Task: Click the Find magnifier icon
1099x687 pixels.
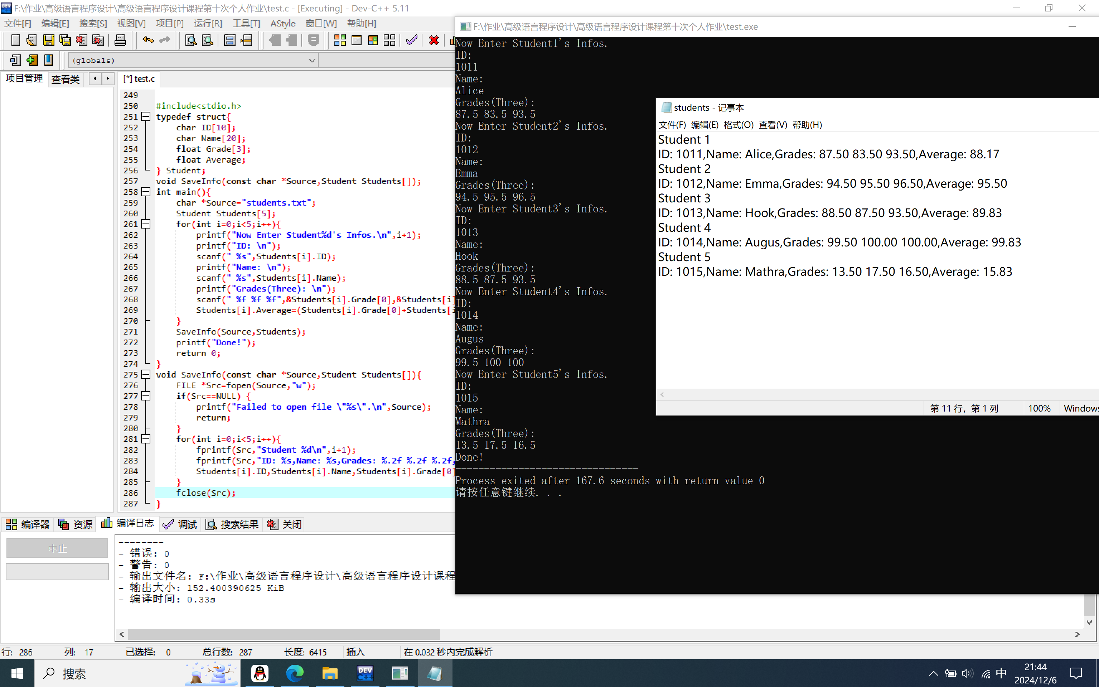Action: [191, 40]
